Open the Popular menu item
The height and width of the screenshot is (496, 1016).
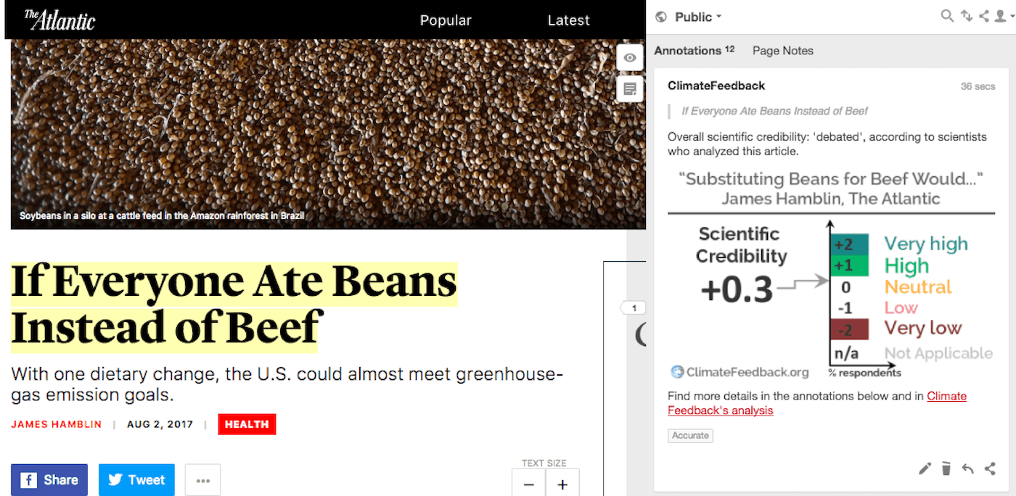pos(446,20)
